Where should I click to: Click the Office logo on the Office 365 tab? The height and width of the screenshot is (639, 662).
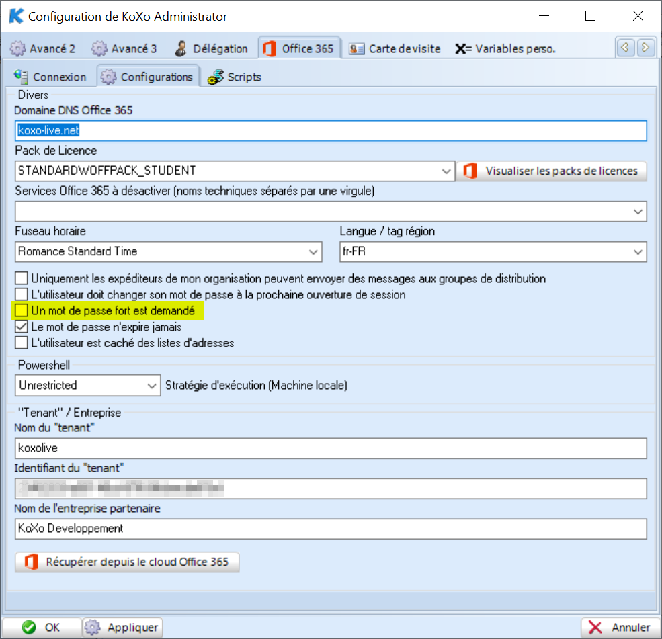(x=269, y=48)
